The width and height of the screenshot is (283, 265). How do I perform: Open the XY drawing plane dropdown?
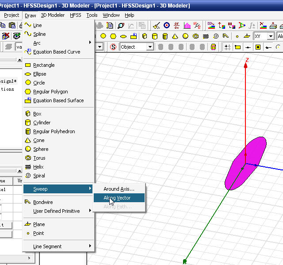[271, 36]
